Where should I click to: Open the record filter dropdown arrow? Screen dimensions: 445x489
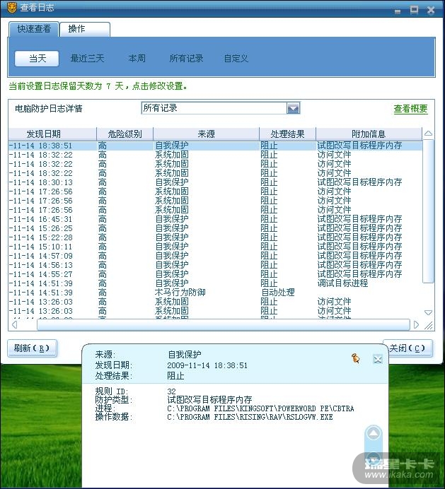[293, 108]
